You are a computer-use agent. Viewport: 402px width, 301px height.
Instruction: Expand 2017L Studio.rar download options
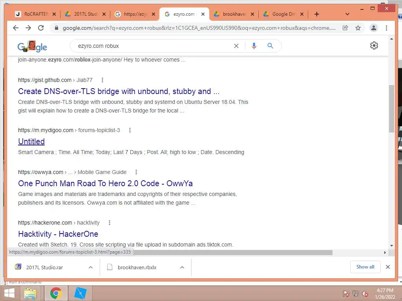pos(91,267)
